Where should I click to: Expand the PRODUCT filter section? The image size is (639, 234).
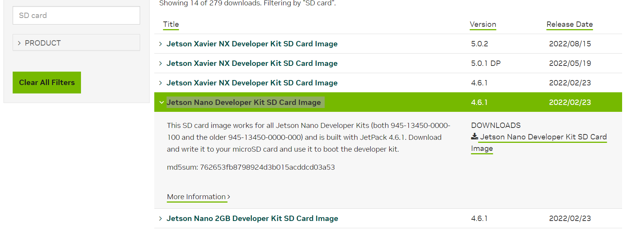coord(76,43)
